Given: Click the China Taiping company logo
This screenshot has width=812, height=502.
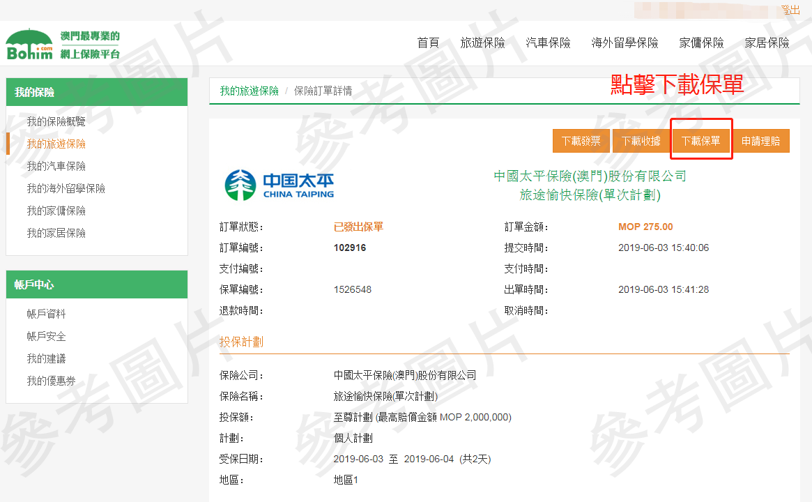Looking at the screenshot, I should click(279, 185).
